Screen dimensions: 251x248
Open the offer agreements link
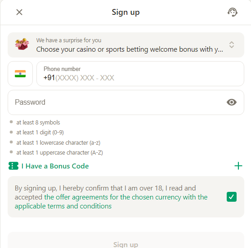(126, 197)
